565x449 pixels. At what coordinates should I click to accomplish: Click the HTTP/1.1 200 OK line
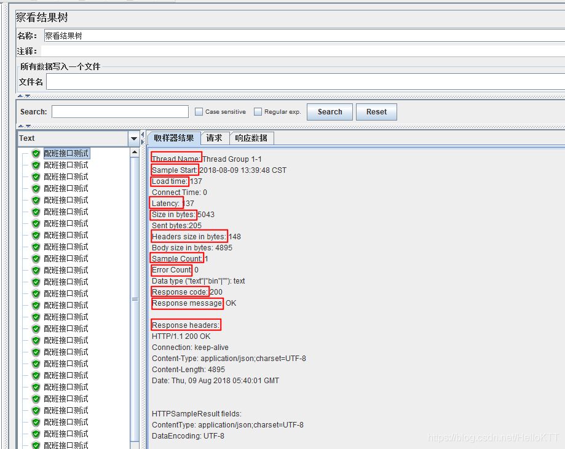(181, 336)
